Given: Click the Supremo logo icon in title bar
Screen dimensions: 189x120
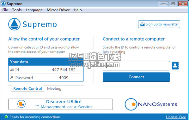Looking at the screenshot, I should pyautogui.click(x=3, y=3).
